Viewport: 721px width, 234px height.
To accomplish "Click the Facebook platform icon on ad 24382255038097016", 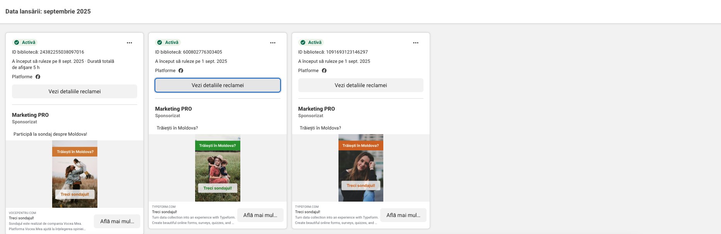I will click(38, 77).
